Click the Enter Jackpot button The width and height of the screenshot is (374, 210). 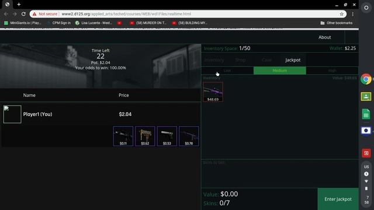338,199
